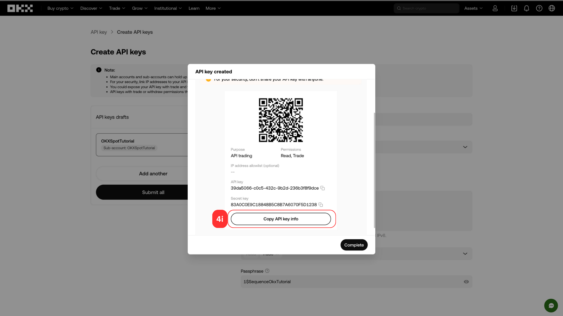Image resolution: width=563 pixels, height=316 pixels.
Task: Open the support chat bubble
Action: coord(551,305)
